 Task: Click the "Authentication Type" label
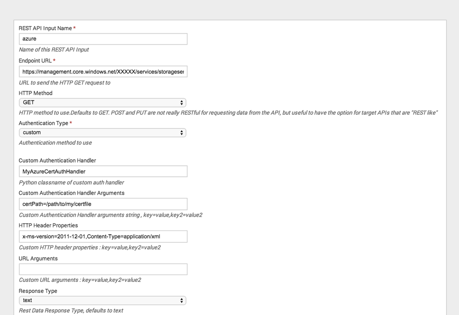[x=43, y=124]
